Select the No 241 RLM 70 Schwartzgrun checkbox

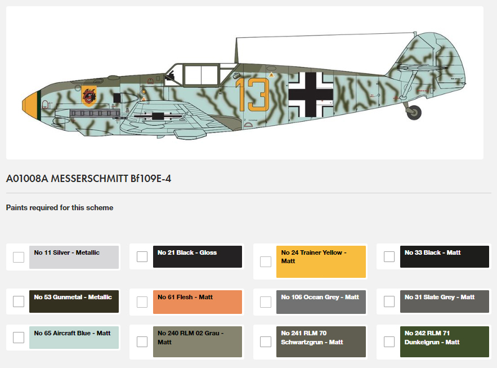[x=266, y=342]
